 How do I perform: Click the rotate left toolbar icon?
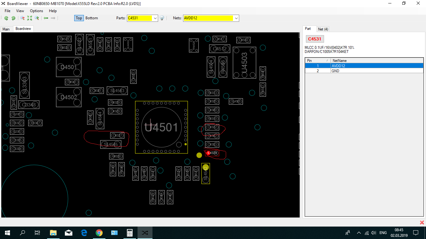(x=6, y=18)
